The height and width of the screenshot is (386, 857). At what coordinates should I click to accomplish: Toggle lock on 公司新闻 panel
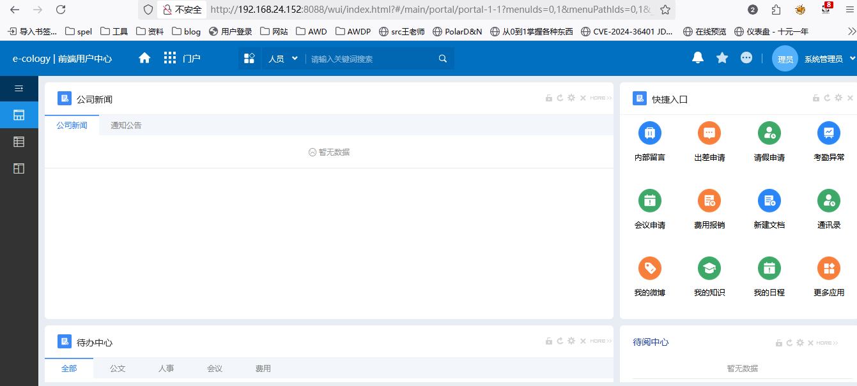[548, 98]
